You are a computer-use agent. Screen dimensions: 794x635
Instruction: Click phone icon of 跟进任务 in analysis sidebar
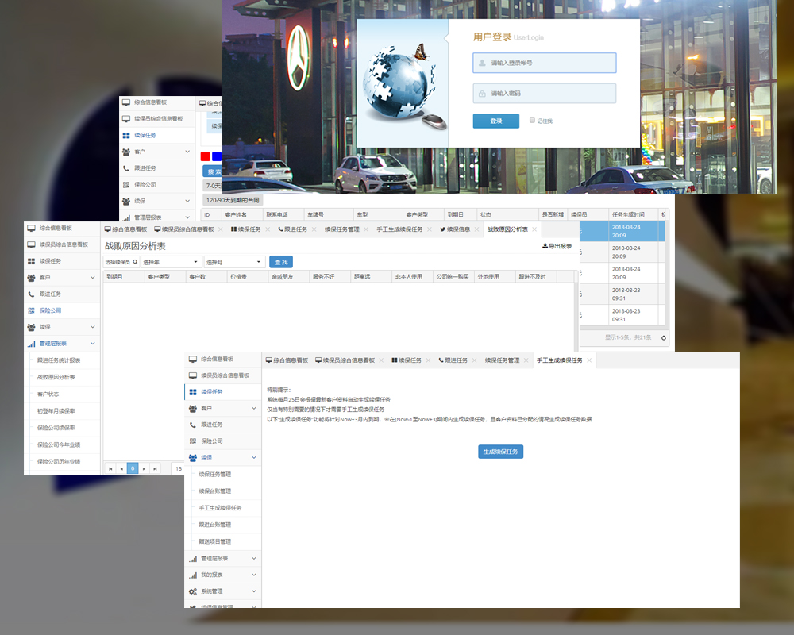[x=32, y=294]
